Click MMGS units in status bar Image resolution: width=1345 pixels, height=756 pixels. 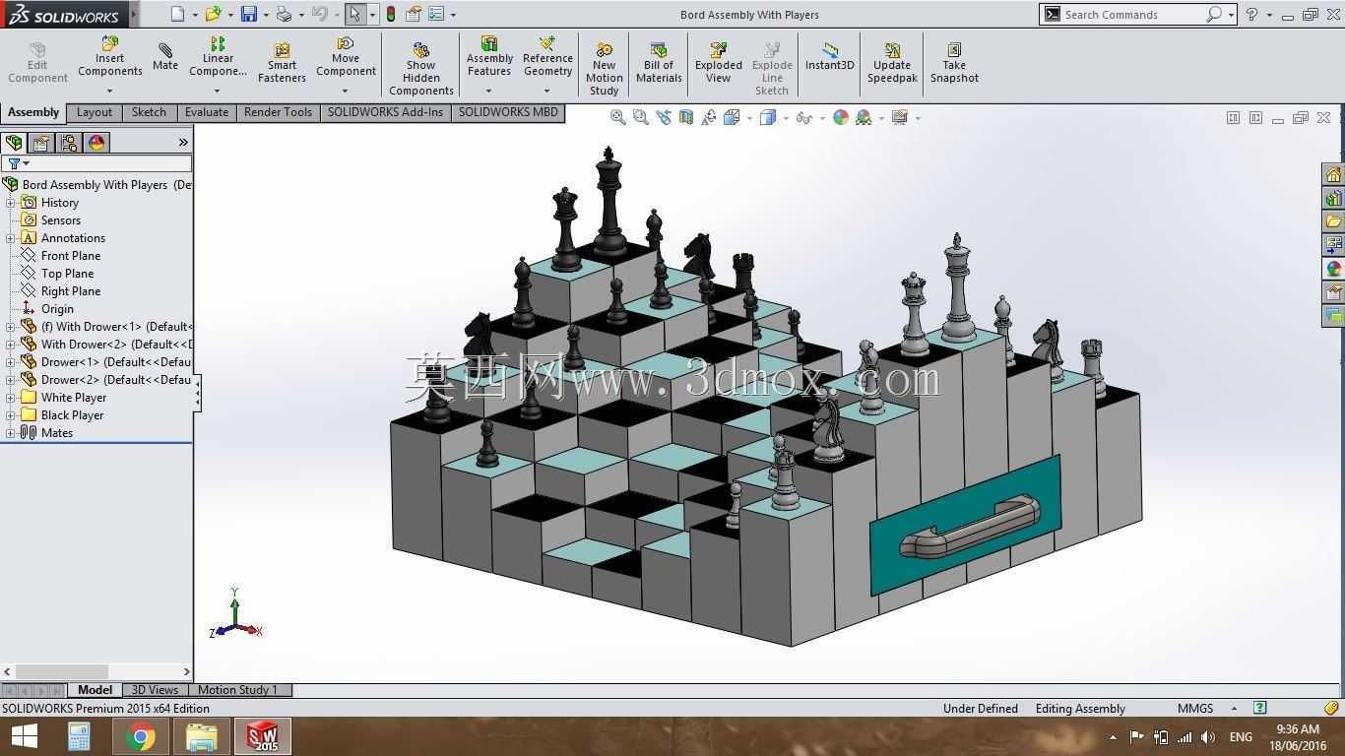pyautogui.click(x=1195, y=708)
